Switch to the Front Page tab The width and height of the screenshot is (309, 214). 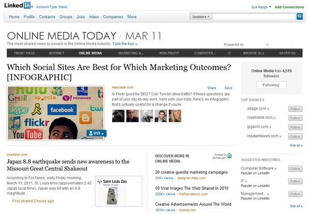(x=25, y=53)
